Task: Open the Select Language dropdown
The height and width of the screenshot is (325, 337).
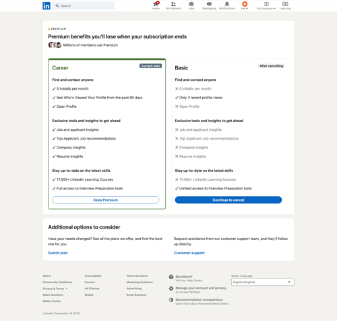Action: click(263, 282)
